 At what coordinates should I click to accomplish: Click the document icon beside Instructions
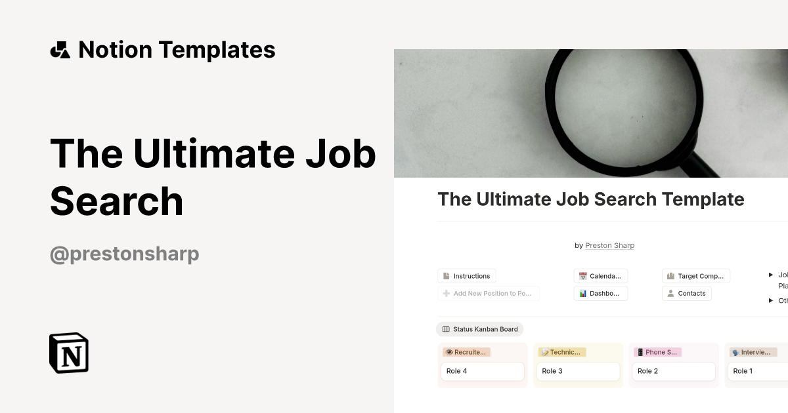pos(447,275)
